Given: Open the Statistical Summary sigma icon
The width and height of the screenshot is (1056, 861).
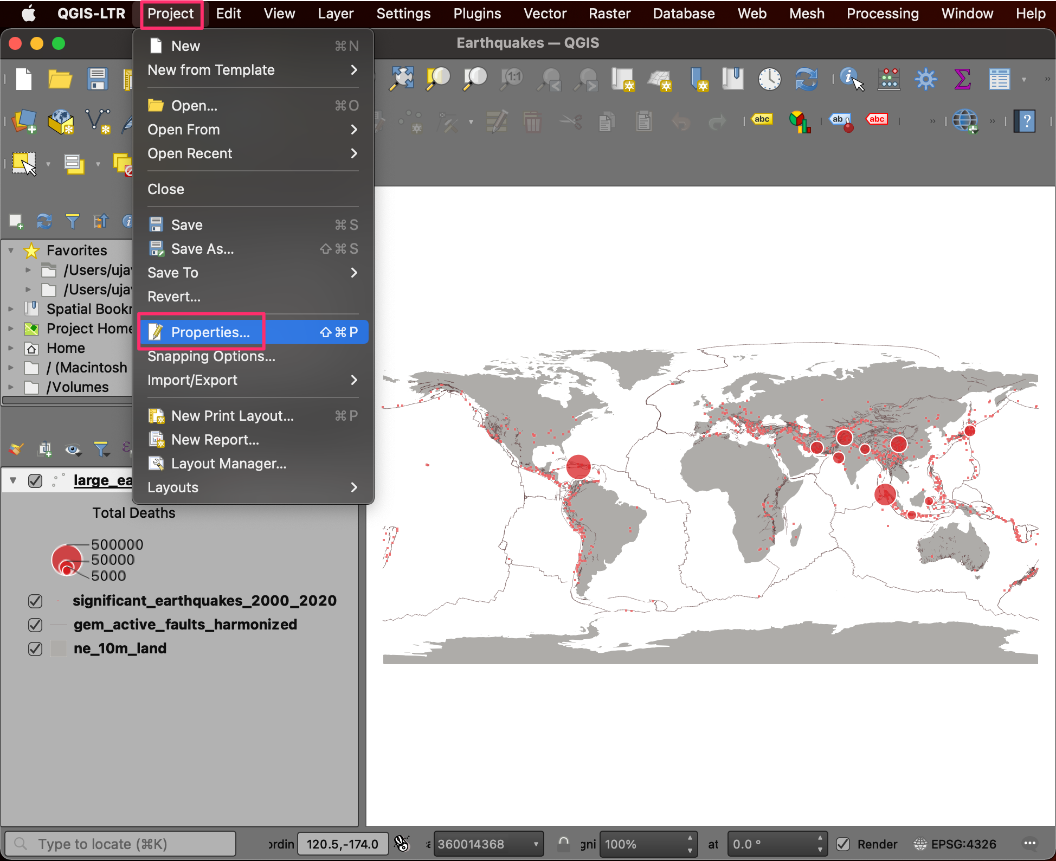Looking at the screenshot, I should click(x=962, y=79).
